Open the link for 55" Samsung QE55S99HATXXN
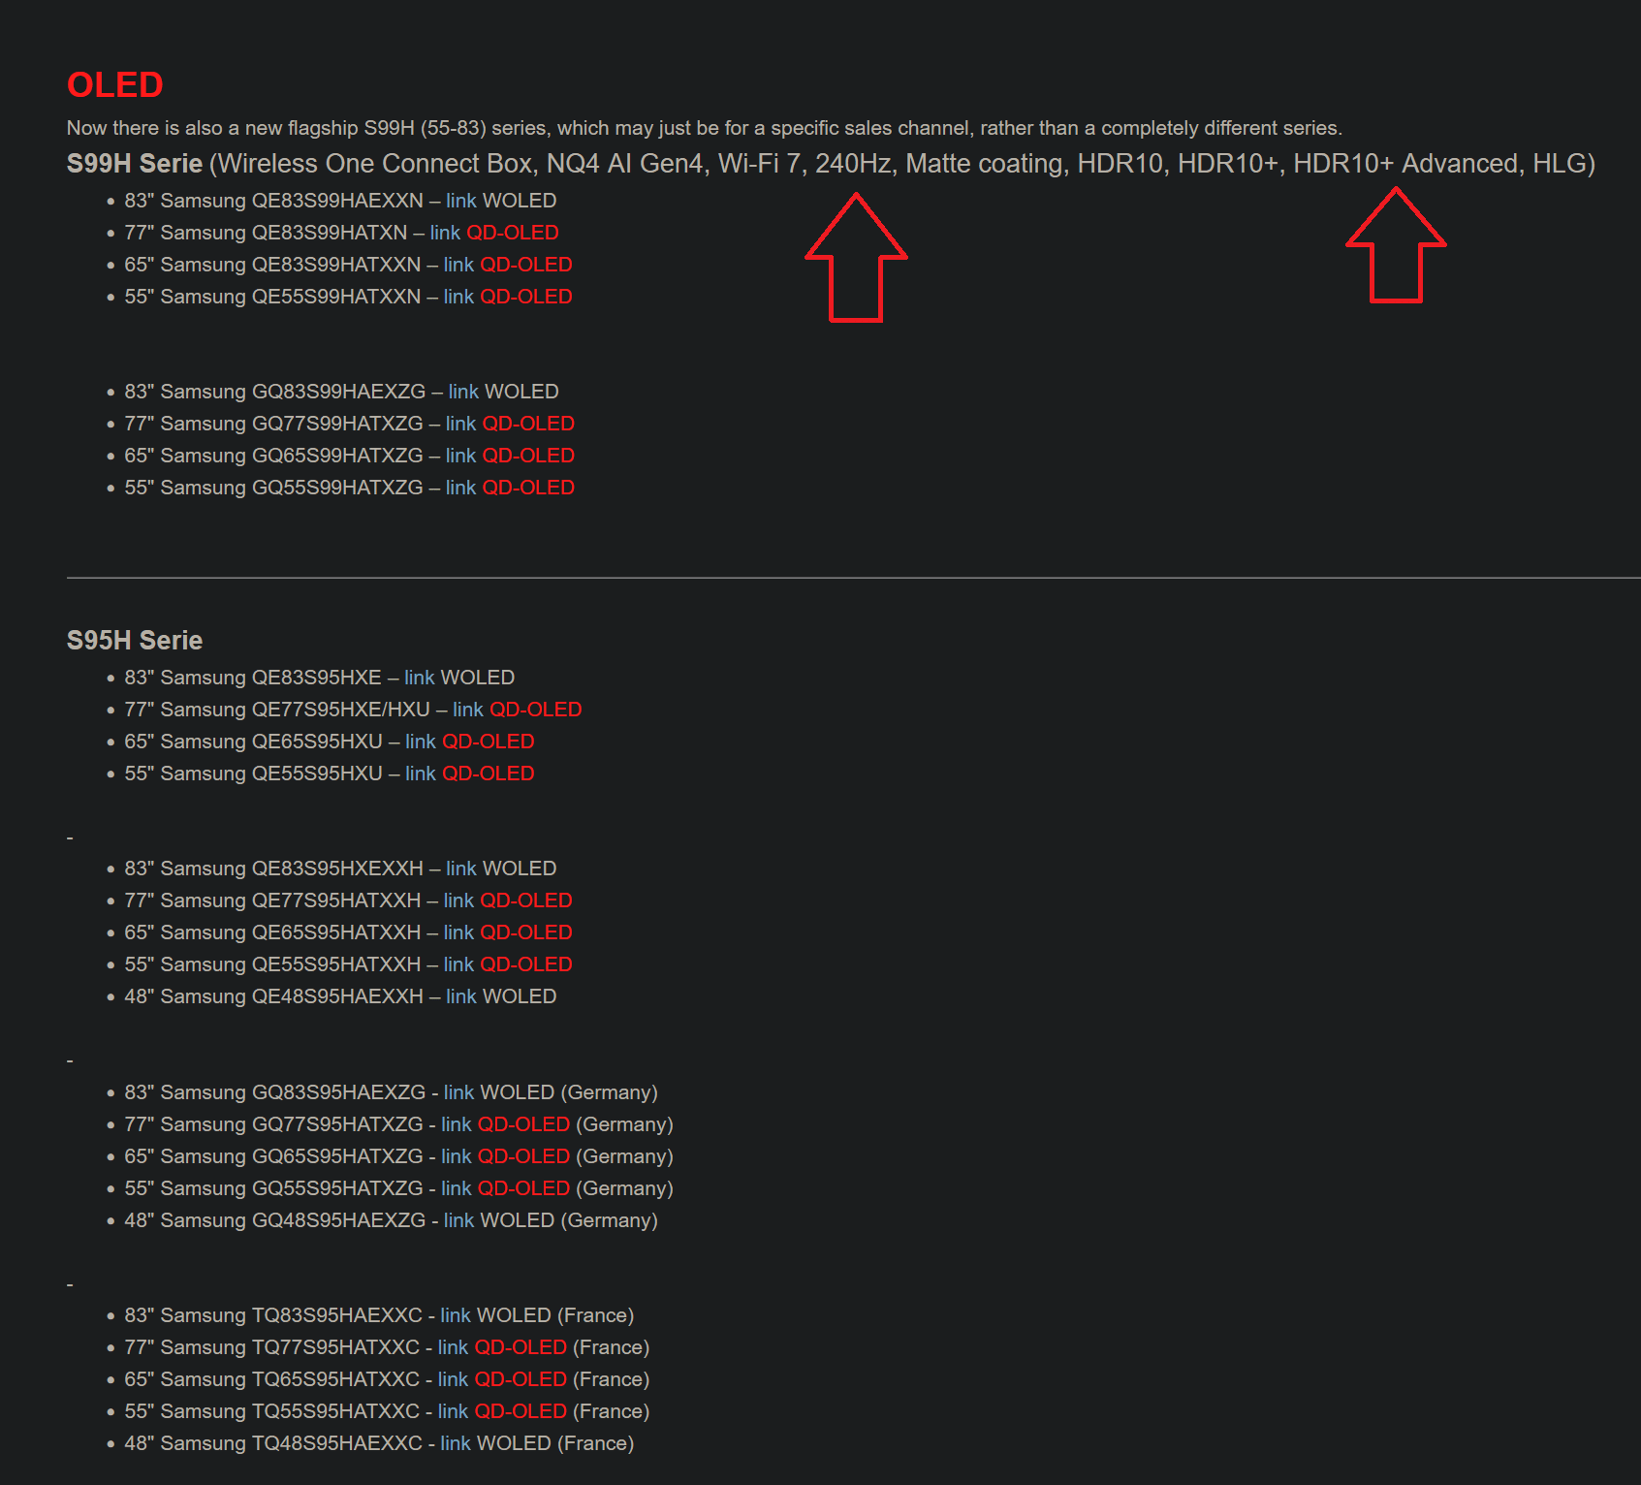The image size is (1641, 1485). (x=457, y=297)
